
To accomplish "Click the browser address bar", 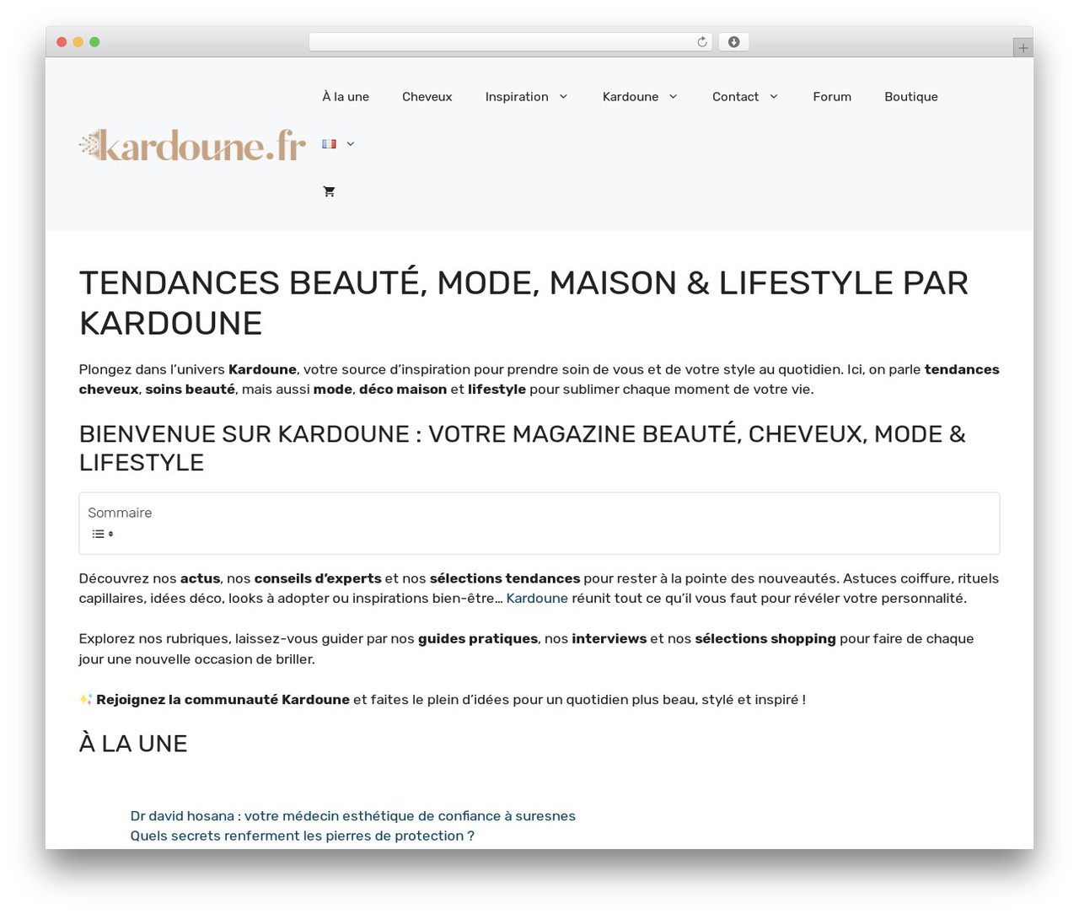I will (511, 42).
